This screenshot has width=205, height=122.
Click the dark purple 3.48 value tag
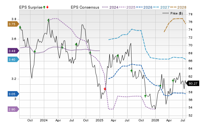coord(13,51)
